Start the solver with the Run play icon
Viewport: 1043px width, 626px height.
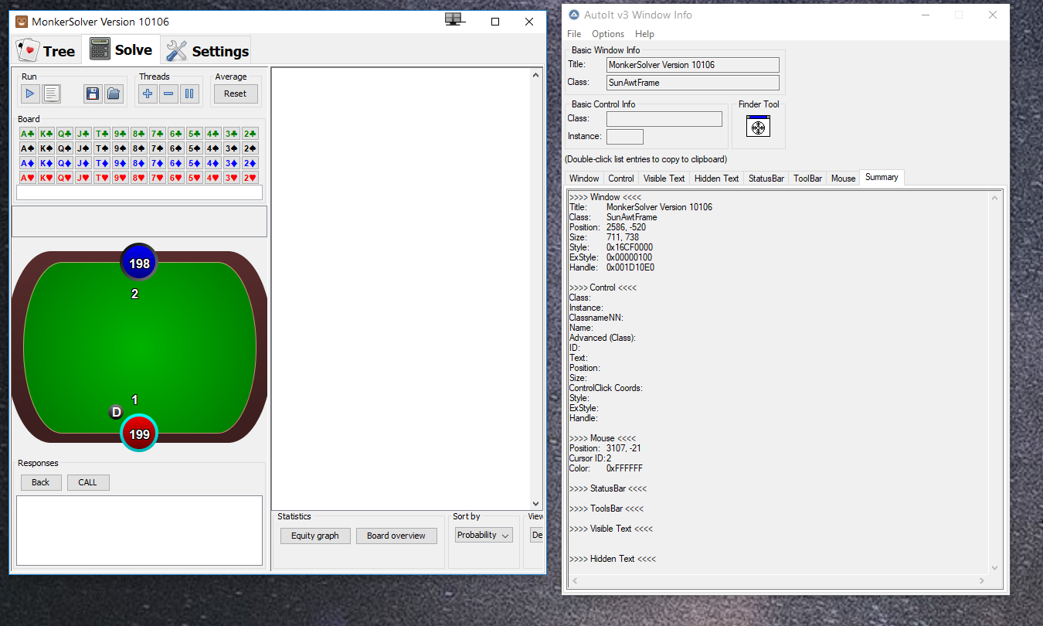(x=30, y=94)
